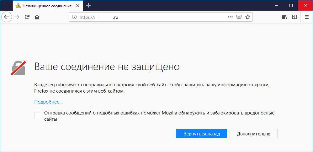Open page actions three-dots menu
313x152 pixels.
[230, 17]
